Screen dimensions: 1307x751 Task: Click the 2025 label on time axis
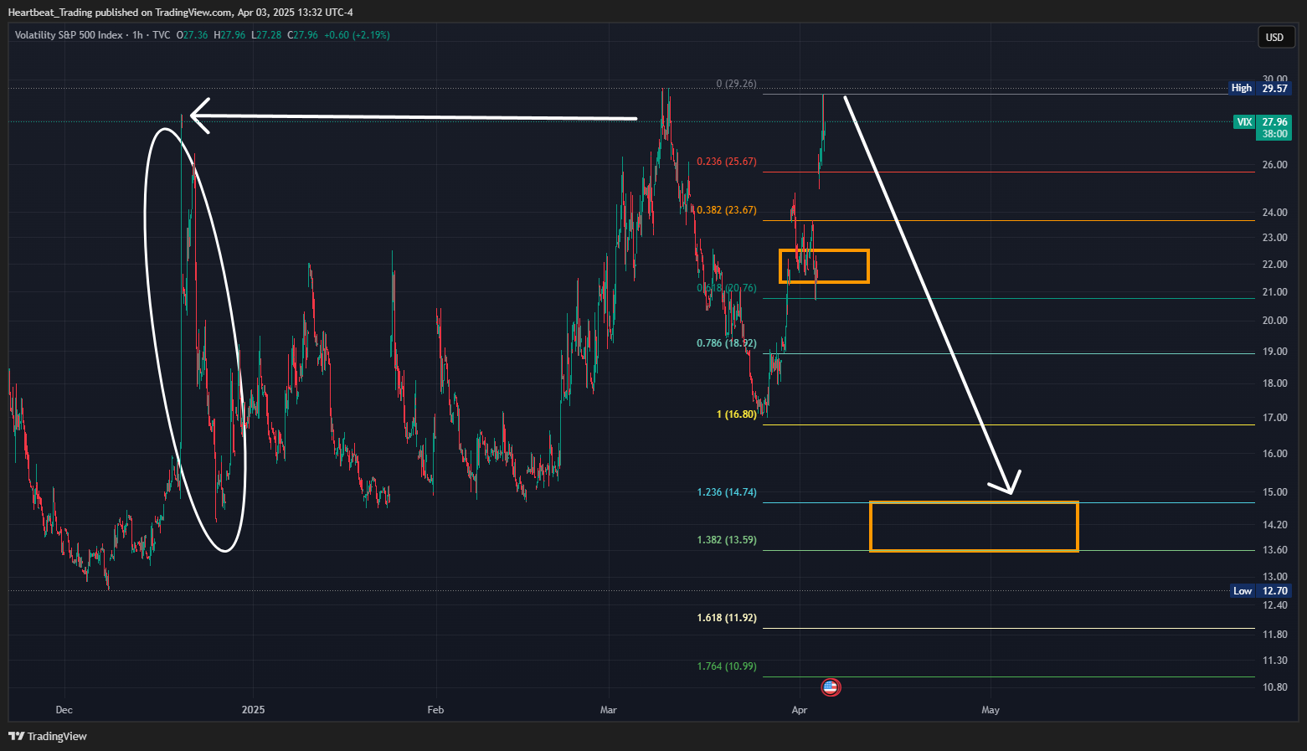pos(253,710)
